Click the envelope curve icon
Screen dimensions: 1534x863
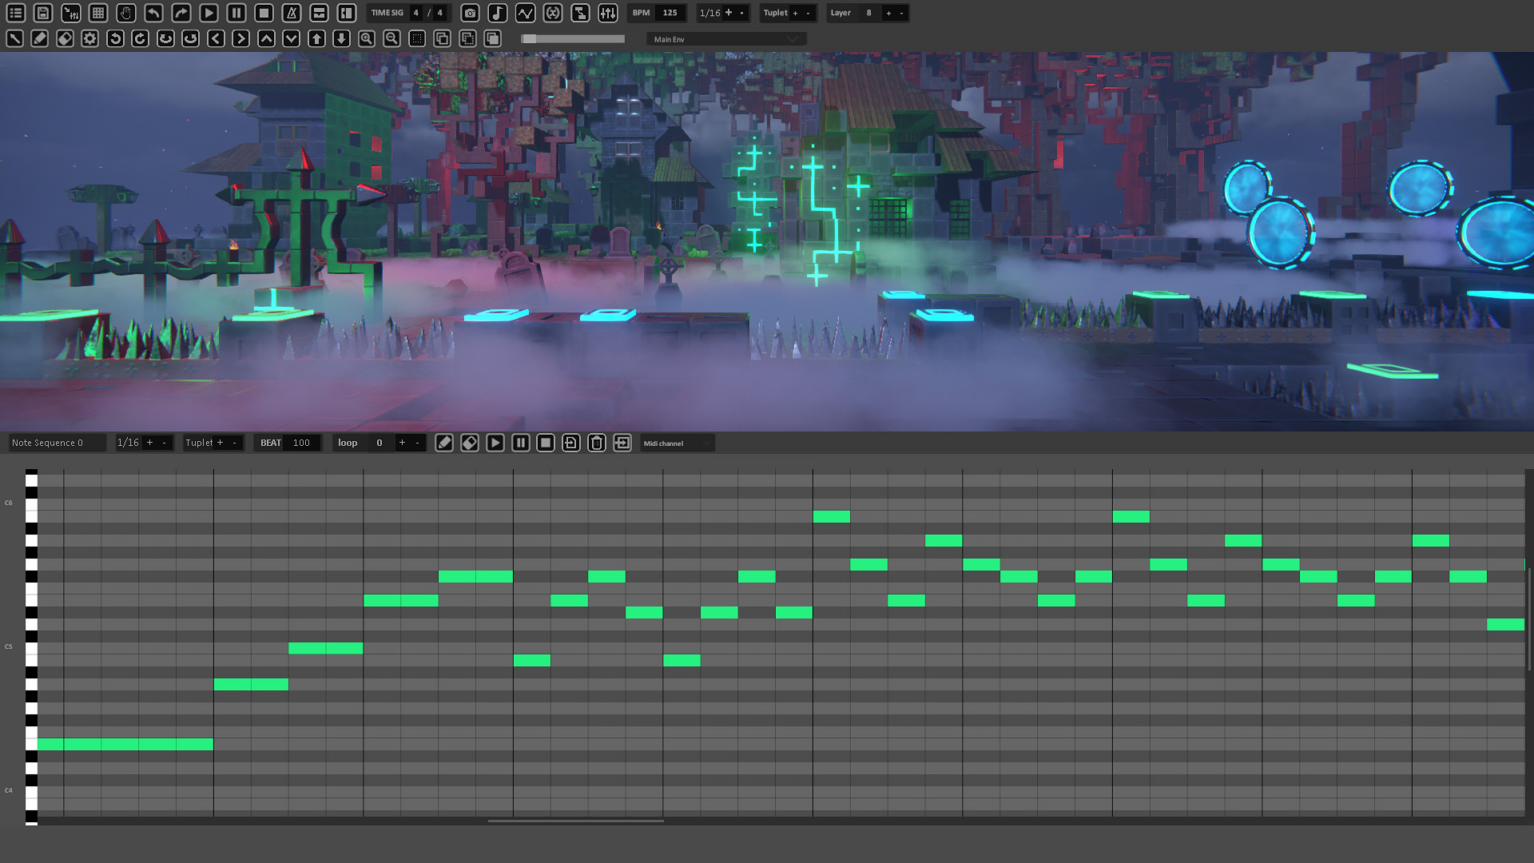525,13
